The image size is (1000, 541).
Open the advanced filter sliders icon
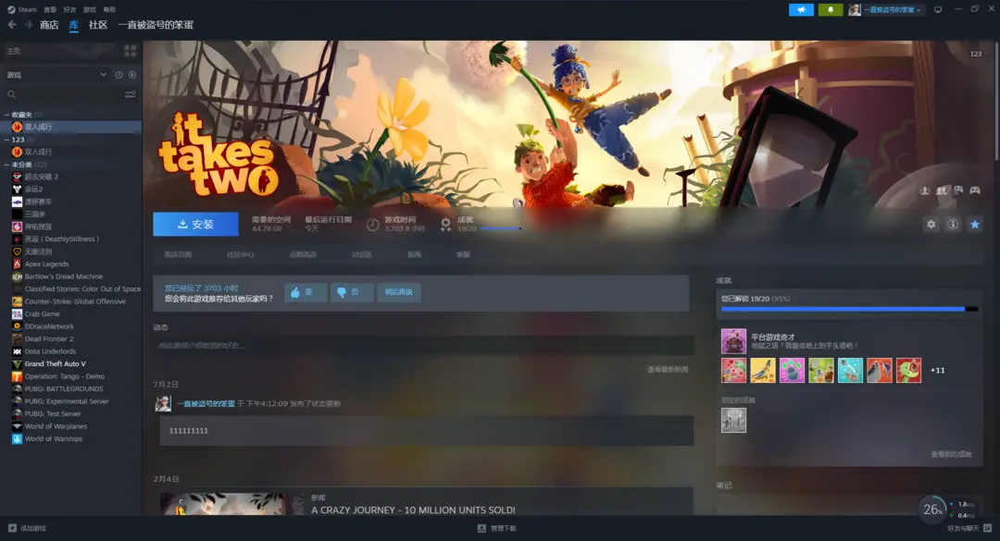pyautogui.click(x=131, y=94)
